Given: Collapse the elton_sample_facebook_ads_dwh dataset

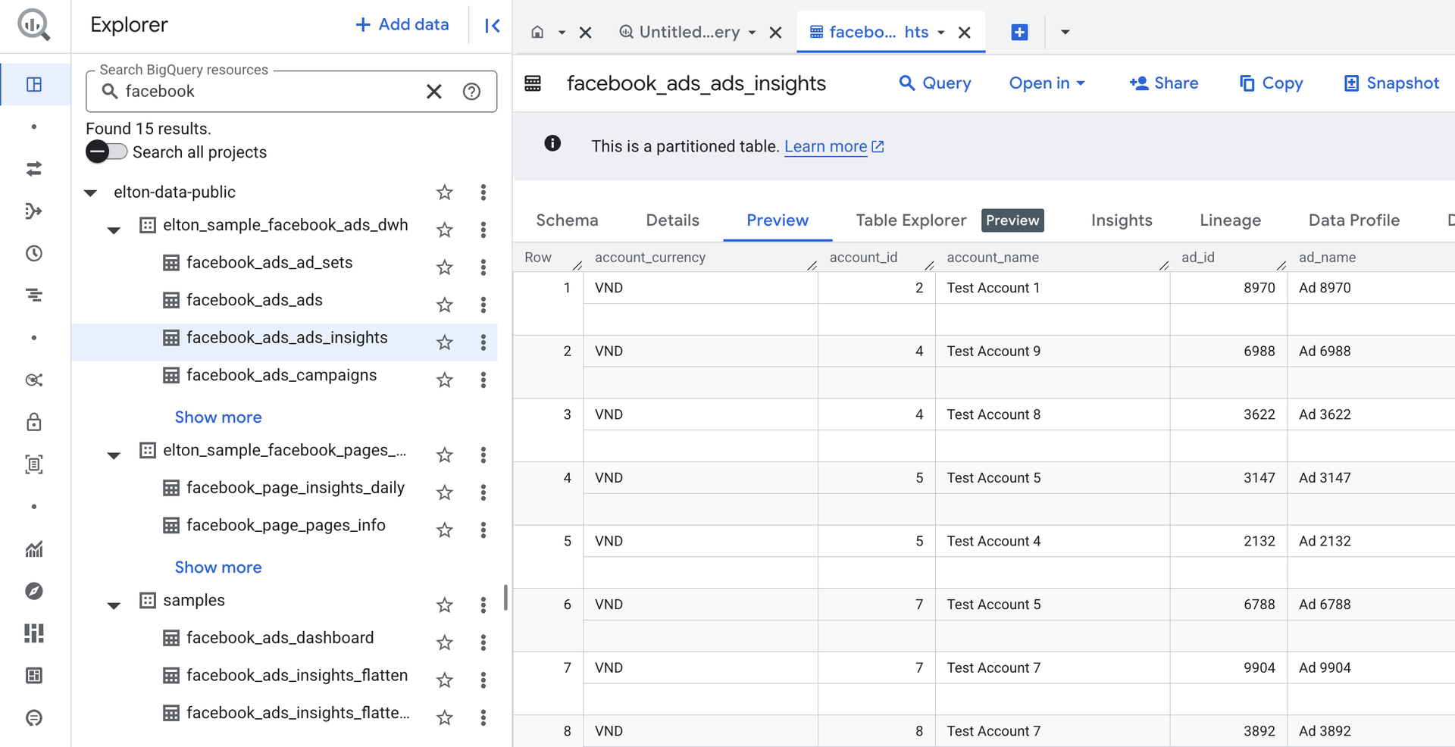Looking at the screenshot, I should [x=114, y=230].
